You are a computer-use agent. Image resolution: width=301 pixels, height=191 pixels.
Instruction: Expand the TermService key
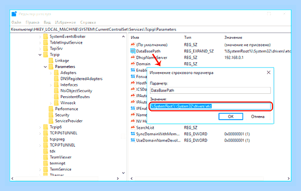[x=40, y=170]
